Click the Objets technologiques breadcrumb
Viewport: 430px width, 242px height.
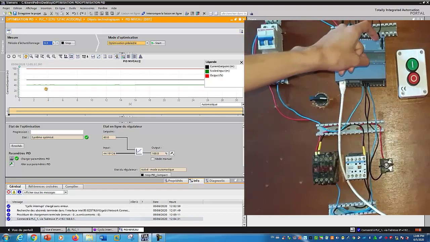click(103, 19)
